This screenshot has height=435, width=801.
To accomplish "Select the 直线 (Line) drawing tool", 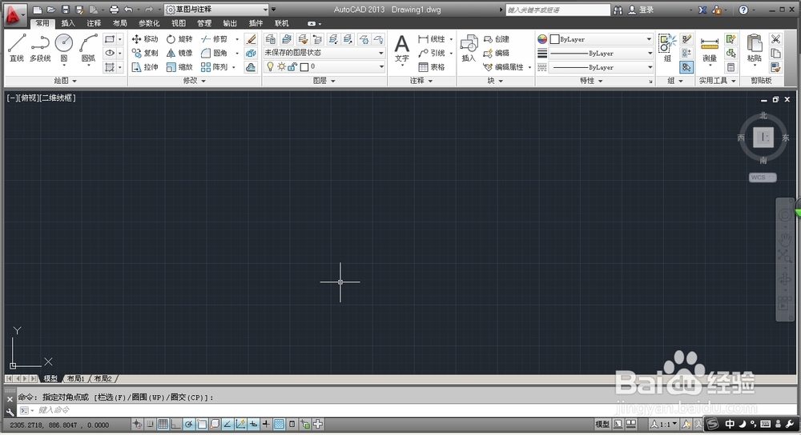I will 16,48.
